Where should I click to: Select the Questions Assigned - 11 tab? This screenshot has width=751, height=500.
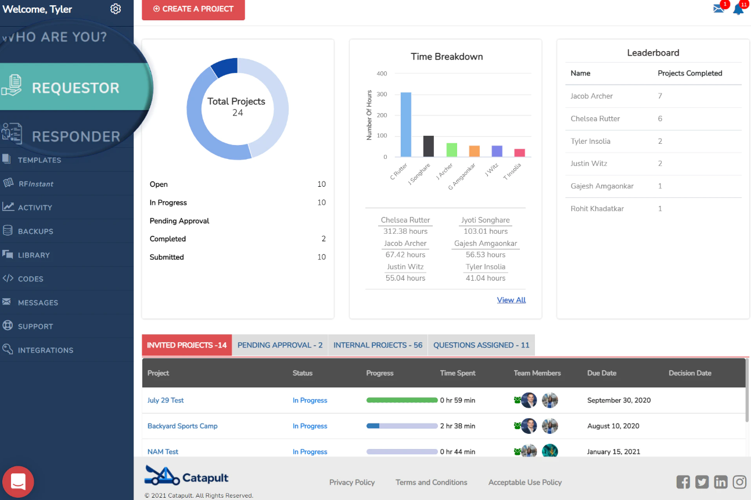click(x=481, y=345)
